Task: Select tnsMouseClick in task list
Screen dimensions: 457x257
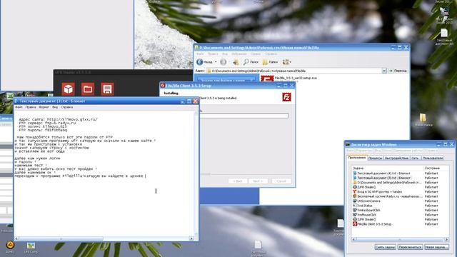Action: pos(396,215)
